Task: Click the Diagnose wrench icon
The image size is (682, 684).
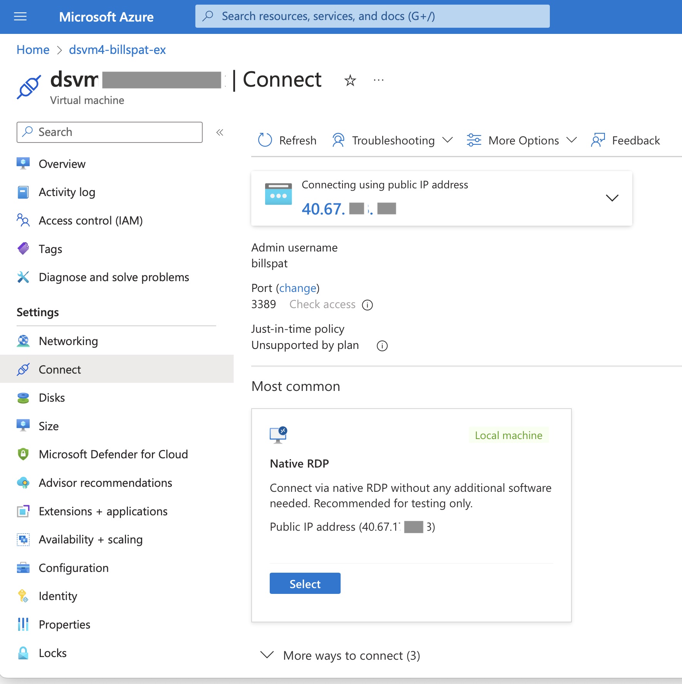Action: click(x=23, y=277)
